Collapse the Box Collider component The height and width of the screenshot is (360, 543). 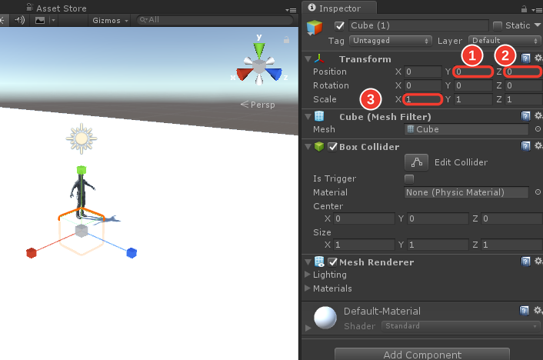coord(308,147)
